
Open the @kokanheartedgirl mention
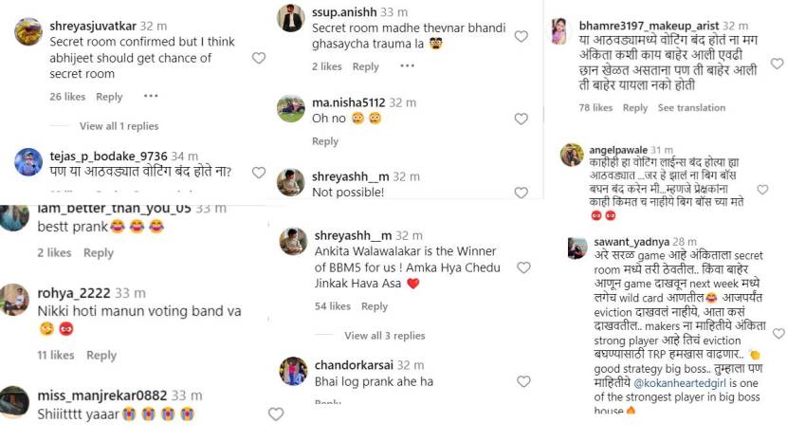point(685,382)
